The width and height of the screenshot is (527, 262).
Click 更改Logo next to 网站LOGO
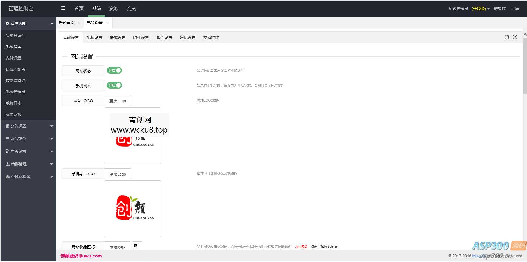pos(118,100)
